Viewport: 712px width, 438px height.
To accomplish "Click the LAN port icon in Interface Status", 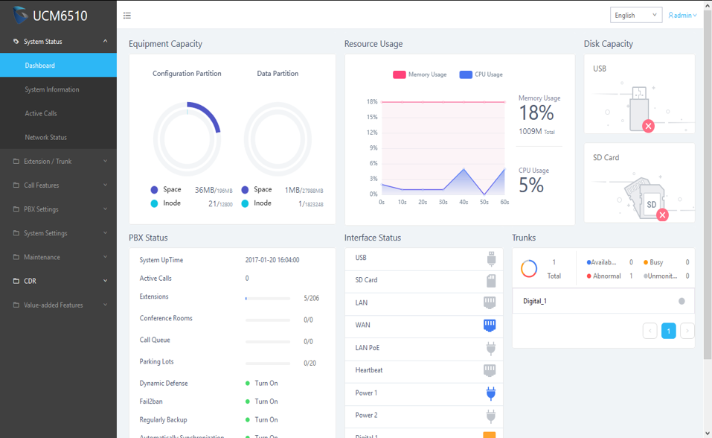I will 490,302.
